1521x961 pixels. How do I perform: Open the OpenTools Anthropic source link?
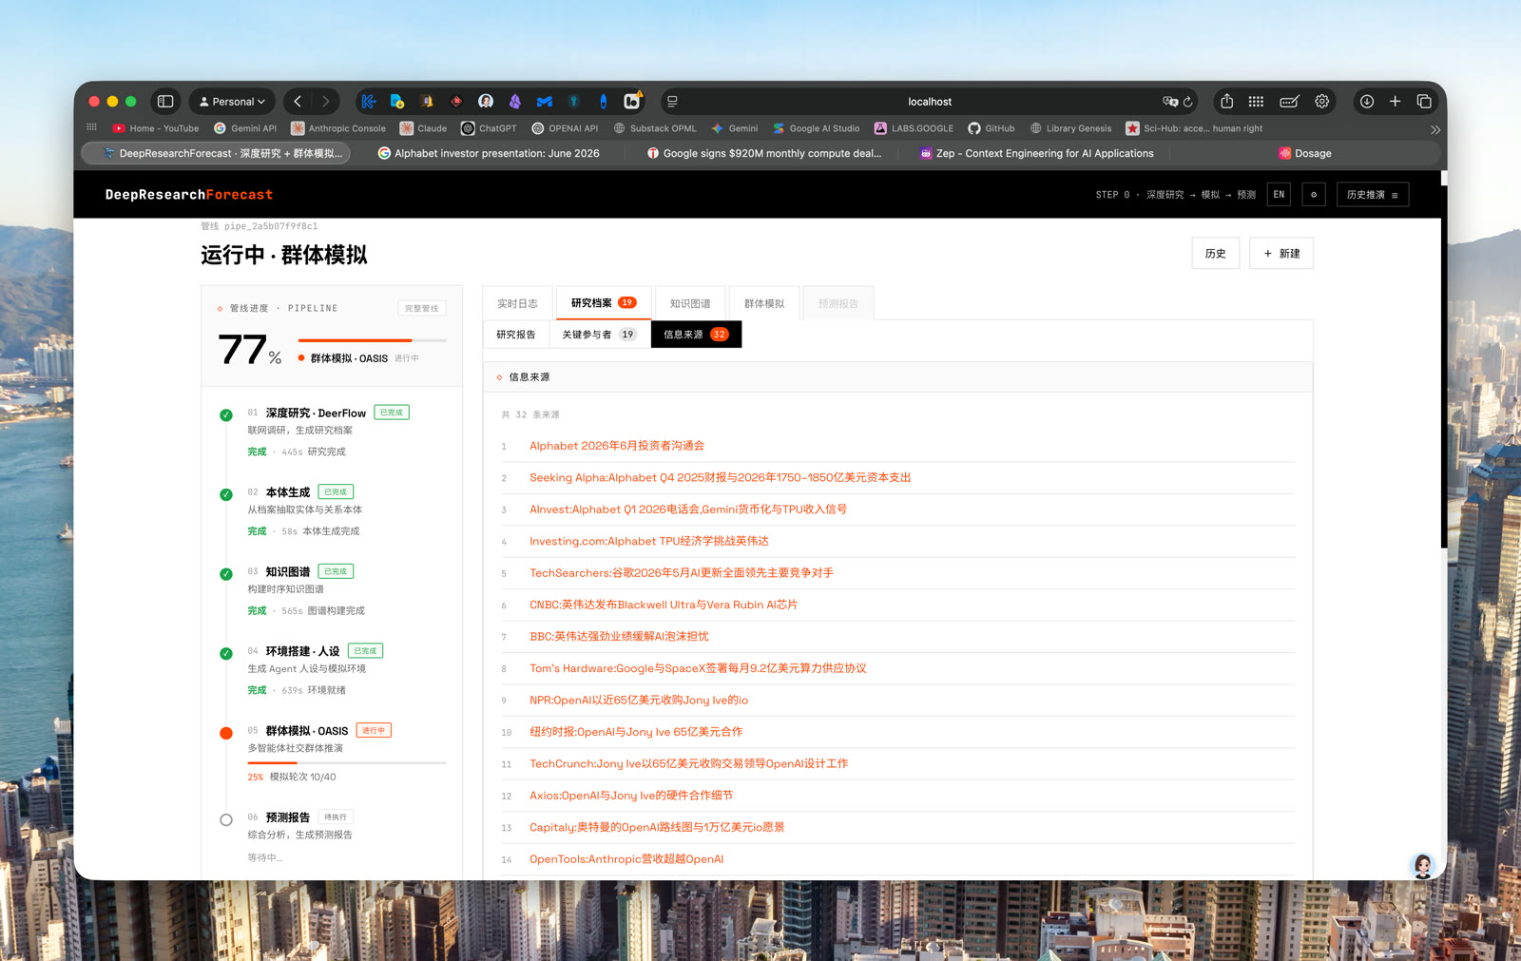pyautogui.click(x=626, y=859)
